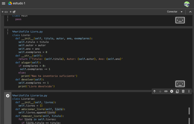Click the 'pass' statement in Main cell
The image size is (194, 124).
tap(18, 19)
